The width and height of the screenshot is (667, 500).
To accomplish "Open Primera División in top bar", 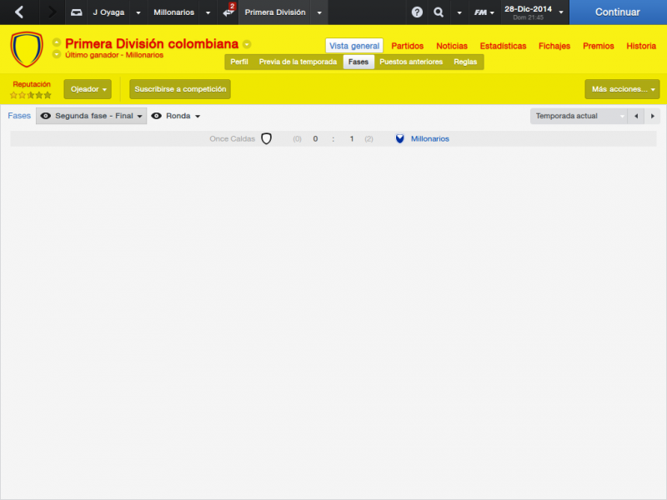I will pyautogui.click(x=275, y=12).
